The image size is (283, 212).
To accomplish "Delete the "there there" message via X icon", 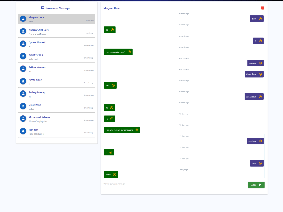I will coord(260,74).
